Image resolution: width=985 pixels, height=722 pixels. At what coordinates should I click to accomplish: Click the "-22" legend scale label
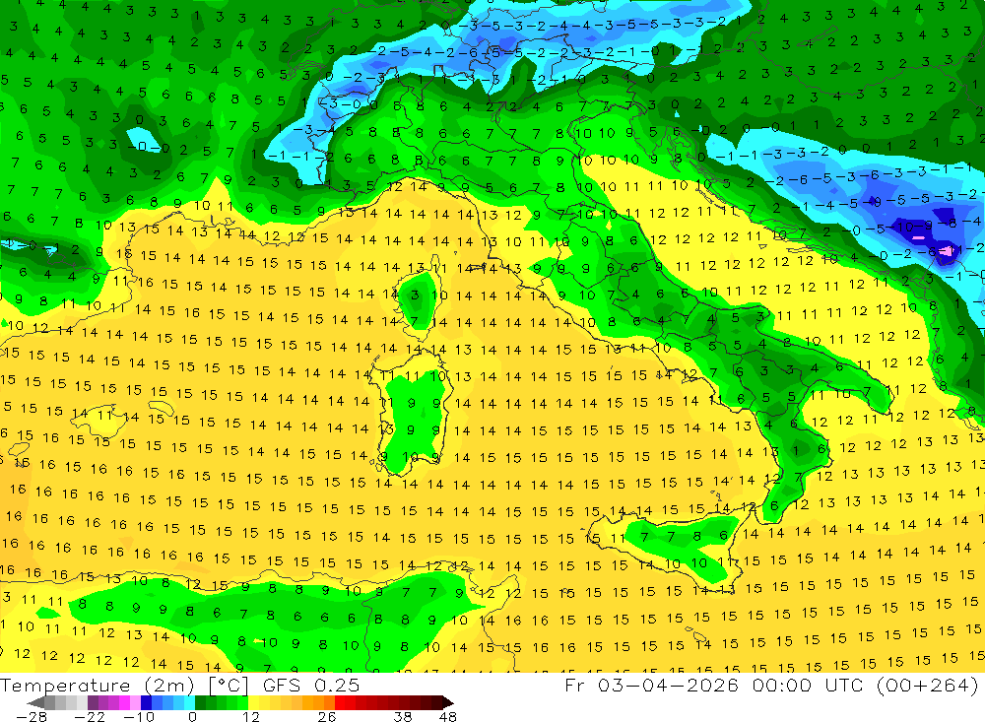[90, 717]
